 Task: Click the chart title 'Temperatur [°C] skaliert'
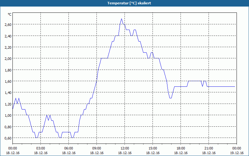coord(129,3)
